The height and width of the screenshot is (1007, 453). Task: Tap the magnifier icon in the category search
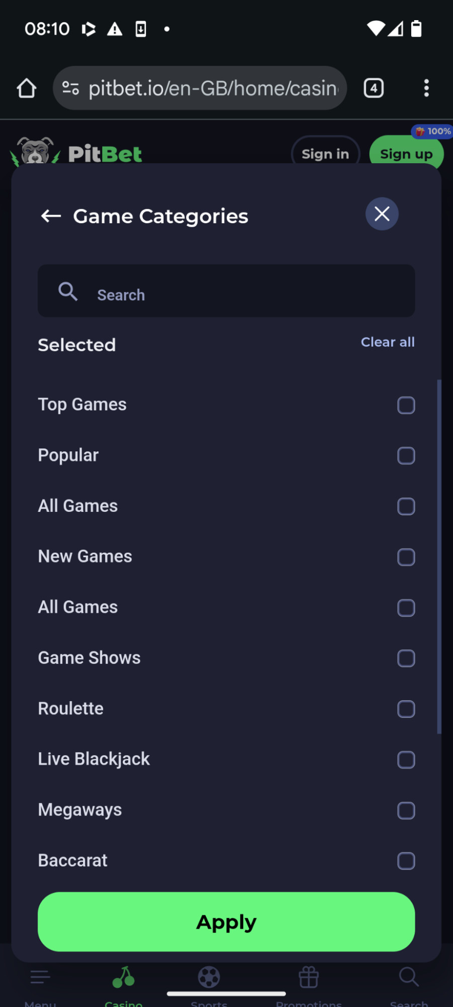click(68, 291)
